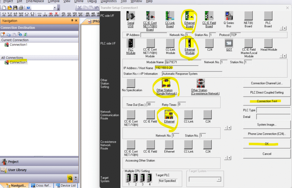
Task: Choose Ethernet Board for PC side
Action: coord(190,17)
